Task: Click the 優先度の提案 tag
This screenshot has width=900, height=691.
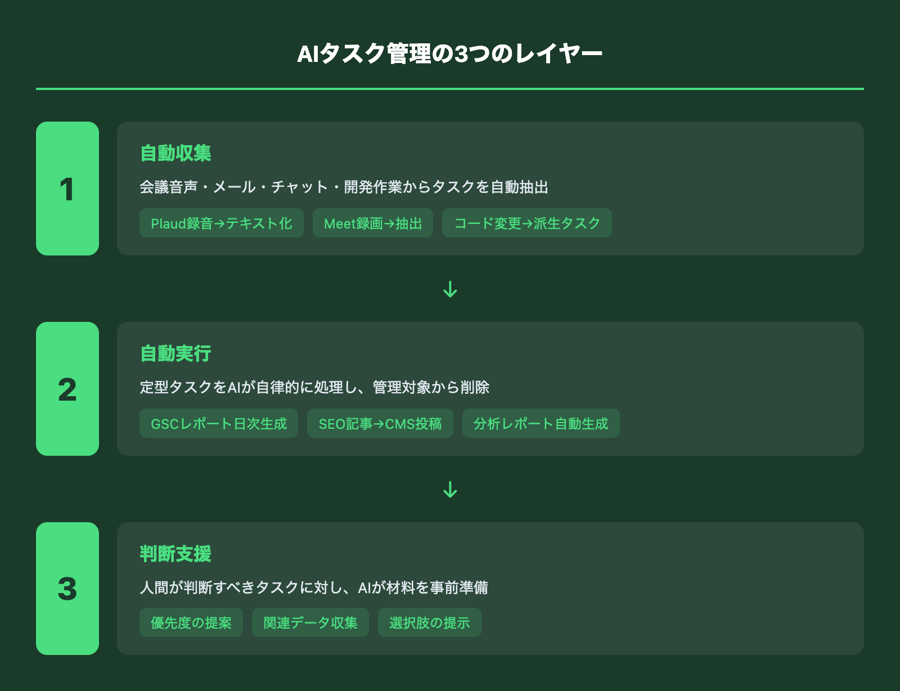Action: click(191, 623)
